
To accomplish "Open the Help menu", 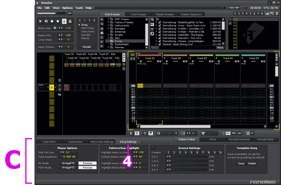I will (89, 8).
